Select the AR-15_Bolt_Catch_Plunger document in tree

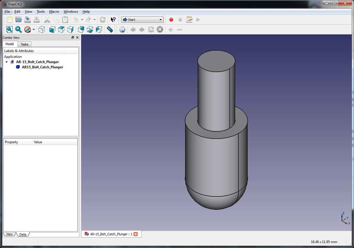[x=37, y=62]
